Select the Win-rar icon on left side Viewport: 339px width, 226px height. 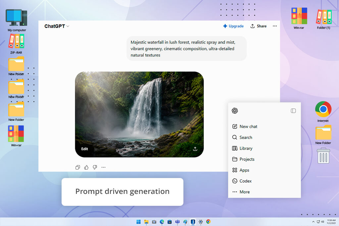16,136
